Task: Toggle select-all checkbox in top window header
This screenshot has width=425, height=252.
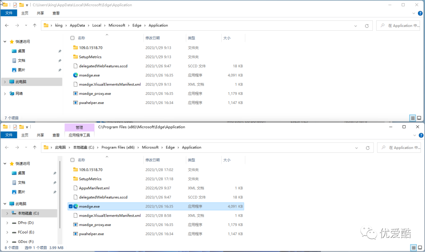Action: (x=72, y=38)
